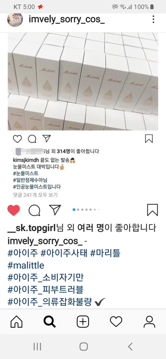Share the post via the large paper plane icon
Image resolution: width=166 pixels, height=359 pixels.
(55, 210)
